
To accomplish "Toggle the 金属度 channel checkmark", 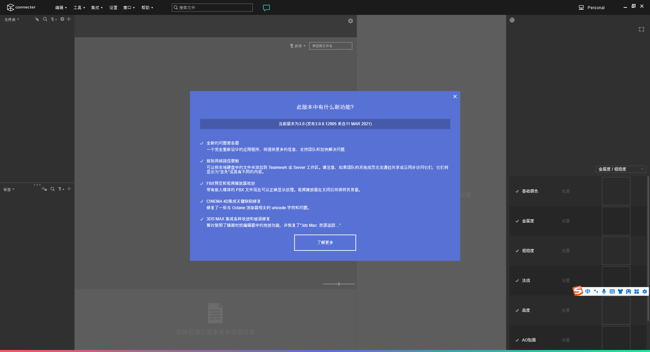I will 517,221.
